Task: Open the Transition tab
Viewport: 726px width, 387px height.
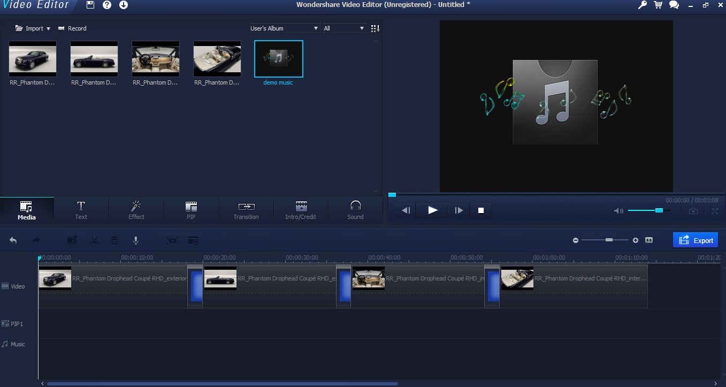Action: coord(246,210)
